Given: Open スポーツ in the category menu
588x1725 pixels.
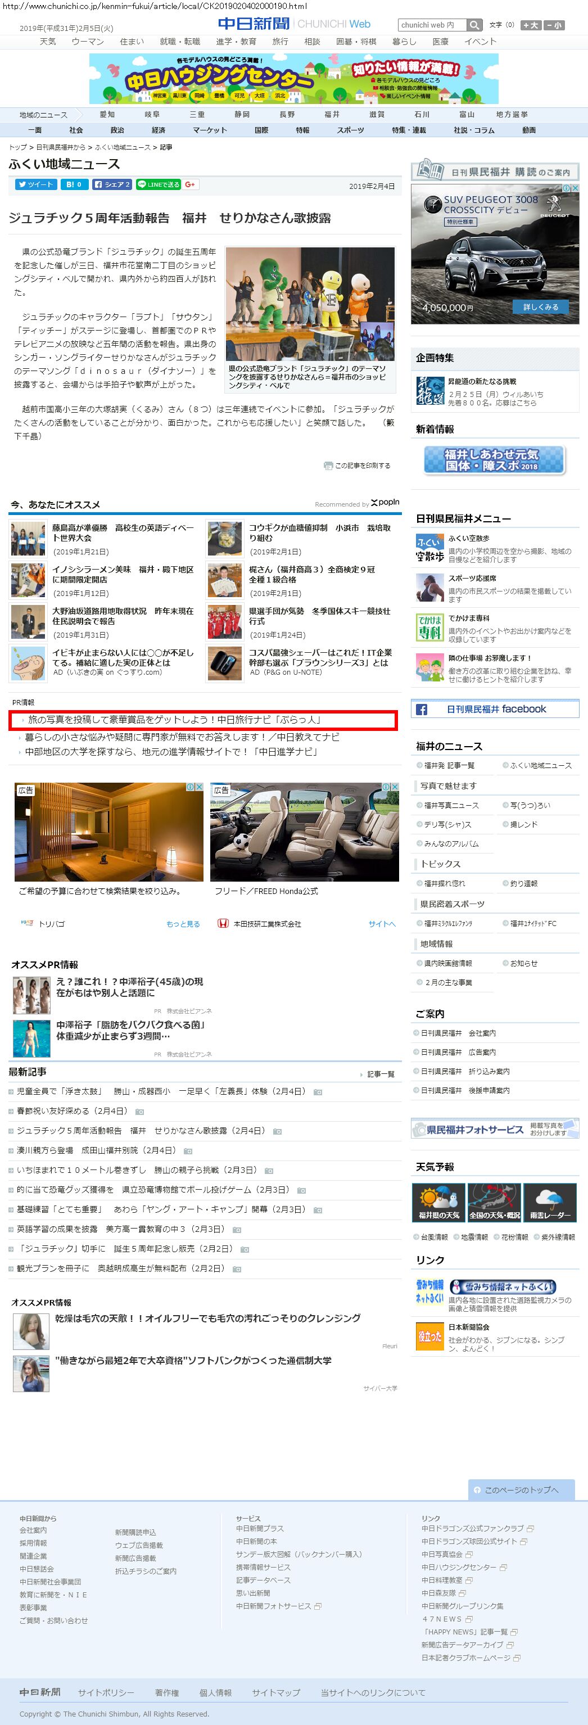Looking at the screenshot, I should [350, 130].
